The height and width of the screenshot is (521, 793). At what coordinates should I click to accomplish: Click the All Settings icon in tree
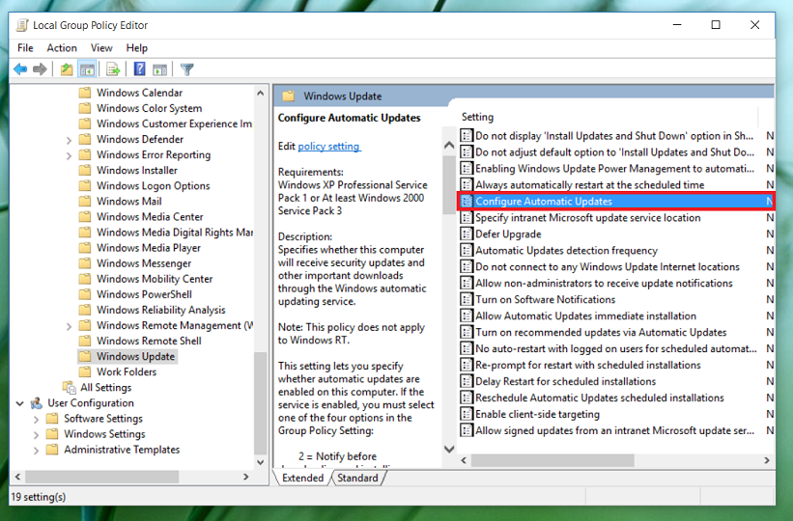point(69,387)
